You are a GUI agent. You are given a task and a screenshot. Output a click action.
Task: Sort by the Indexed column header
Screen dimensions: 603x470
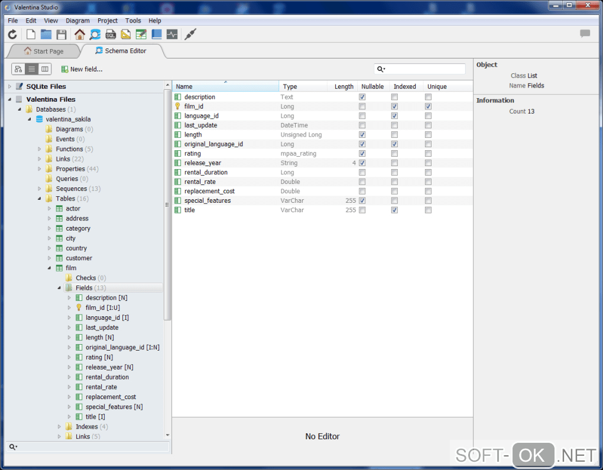[x=405, y=86]
